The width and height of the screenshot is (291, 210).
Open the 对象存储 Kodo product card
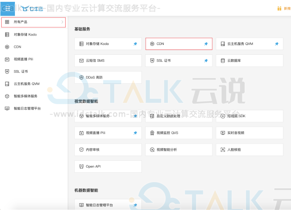(x=108, y=44)
